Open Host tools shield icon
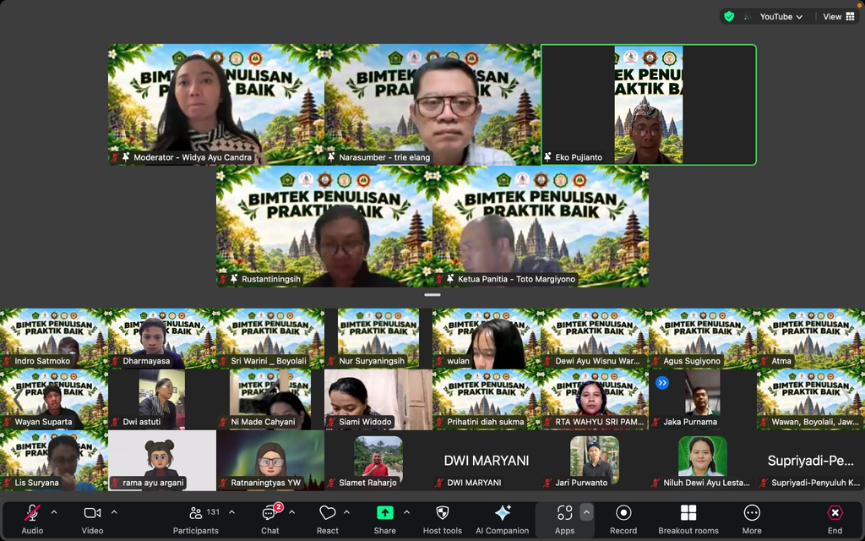The width and height of the screenshot is (865, 541). tap(442, 520)
